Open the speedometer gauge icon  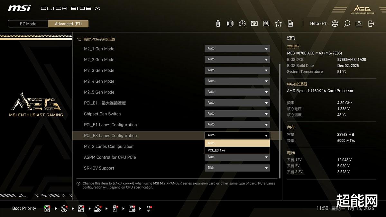click(242, 23)
